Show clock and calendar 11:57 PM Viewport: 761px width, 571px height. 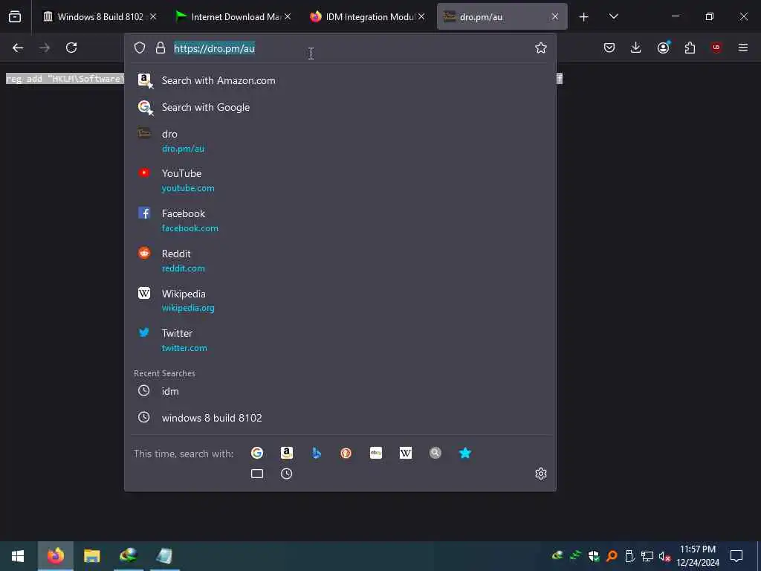click(x=698, y=556)
